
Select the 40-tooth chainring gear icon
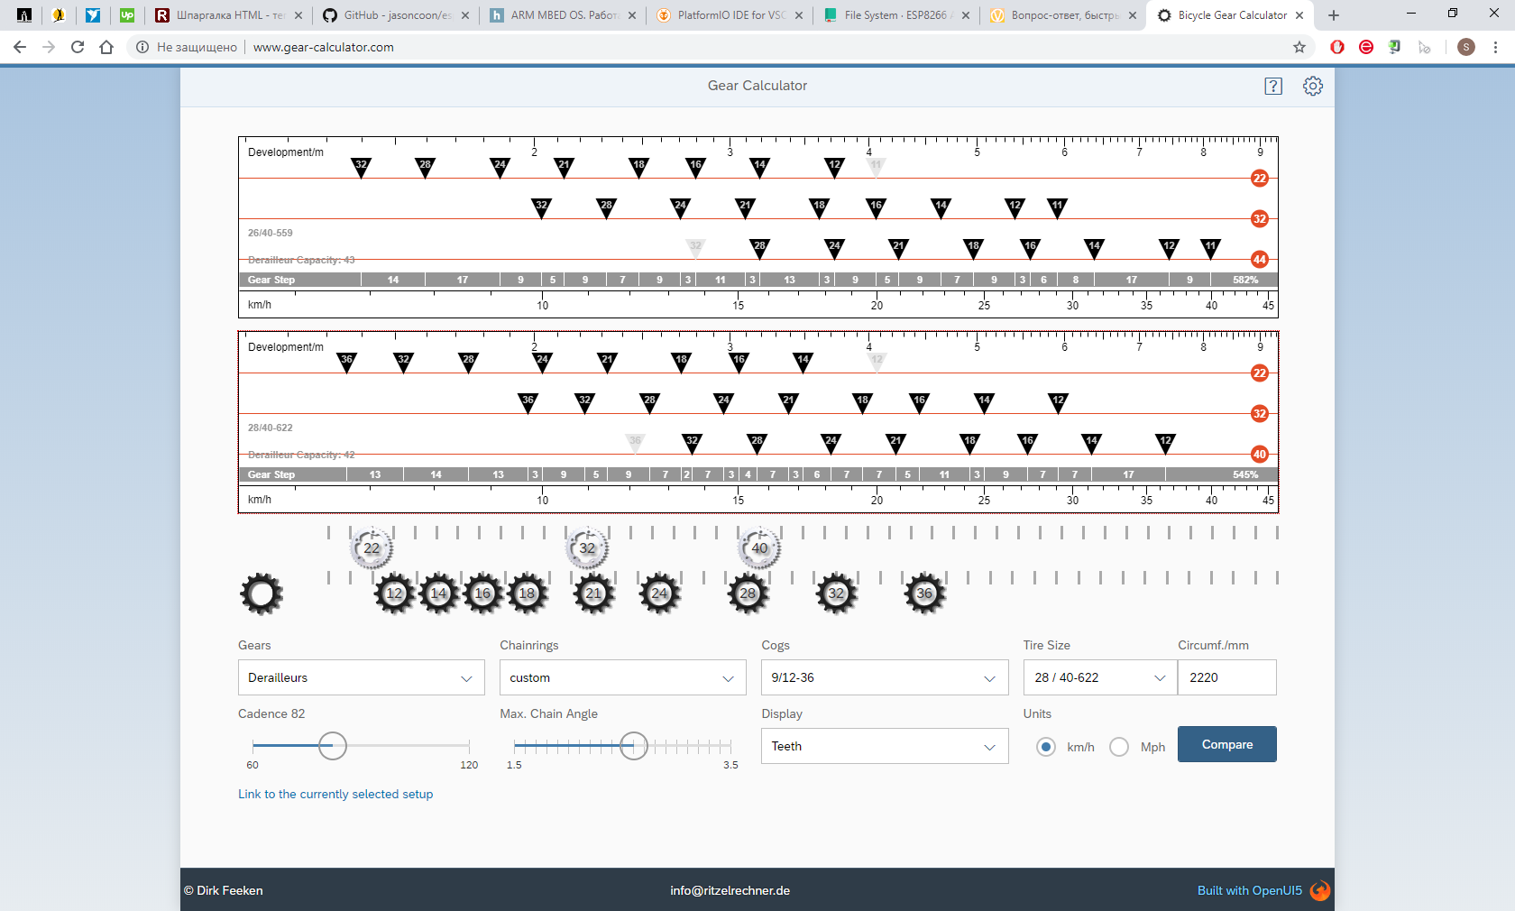point(759,548)
